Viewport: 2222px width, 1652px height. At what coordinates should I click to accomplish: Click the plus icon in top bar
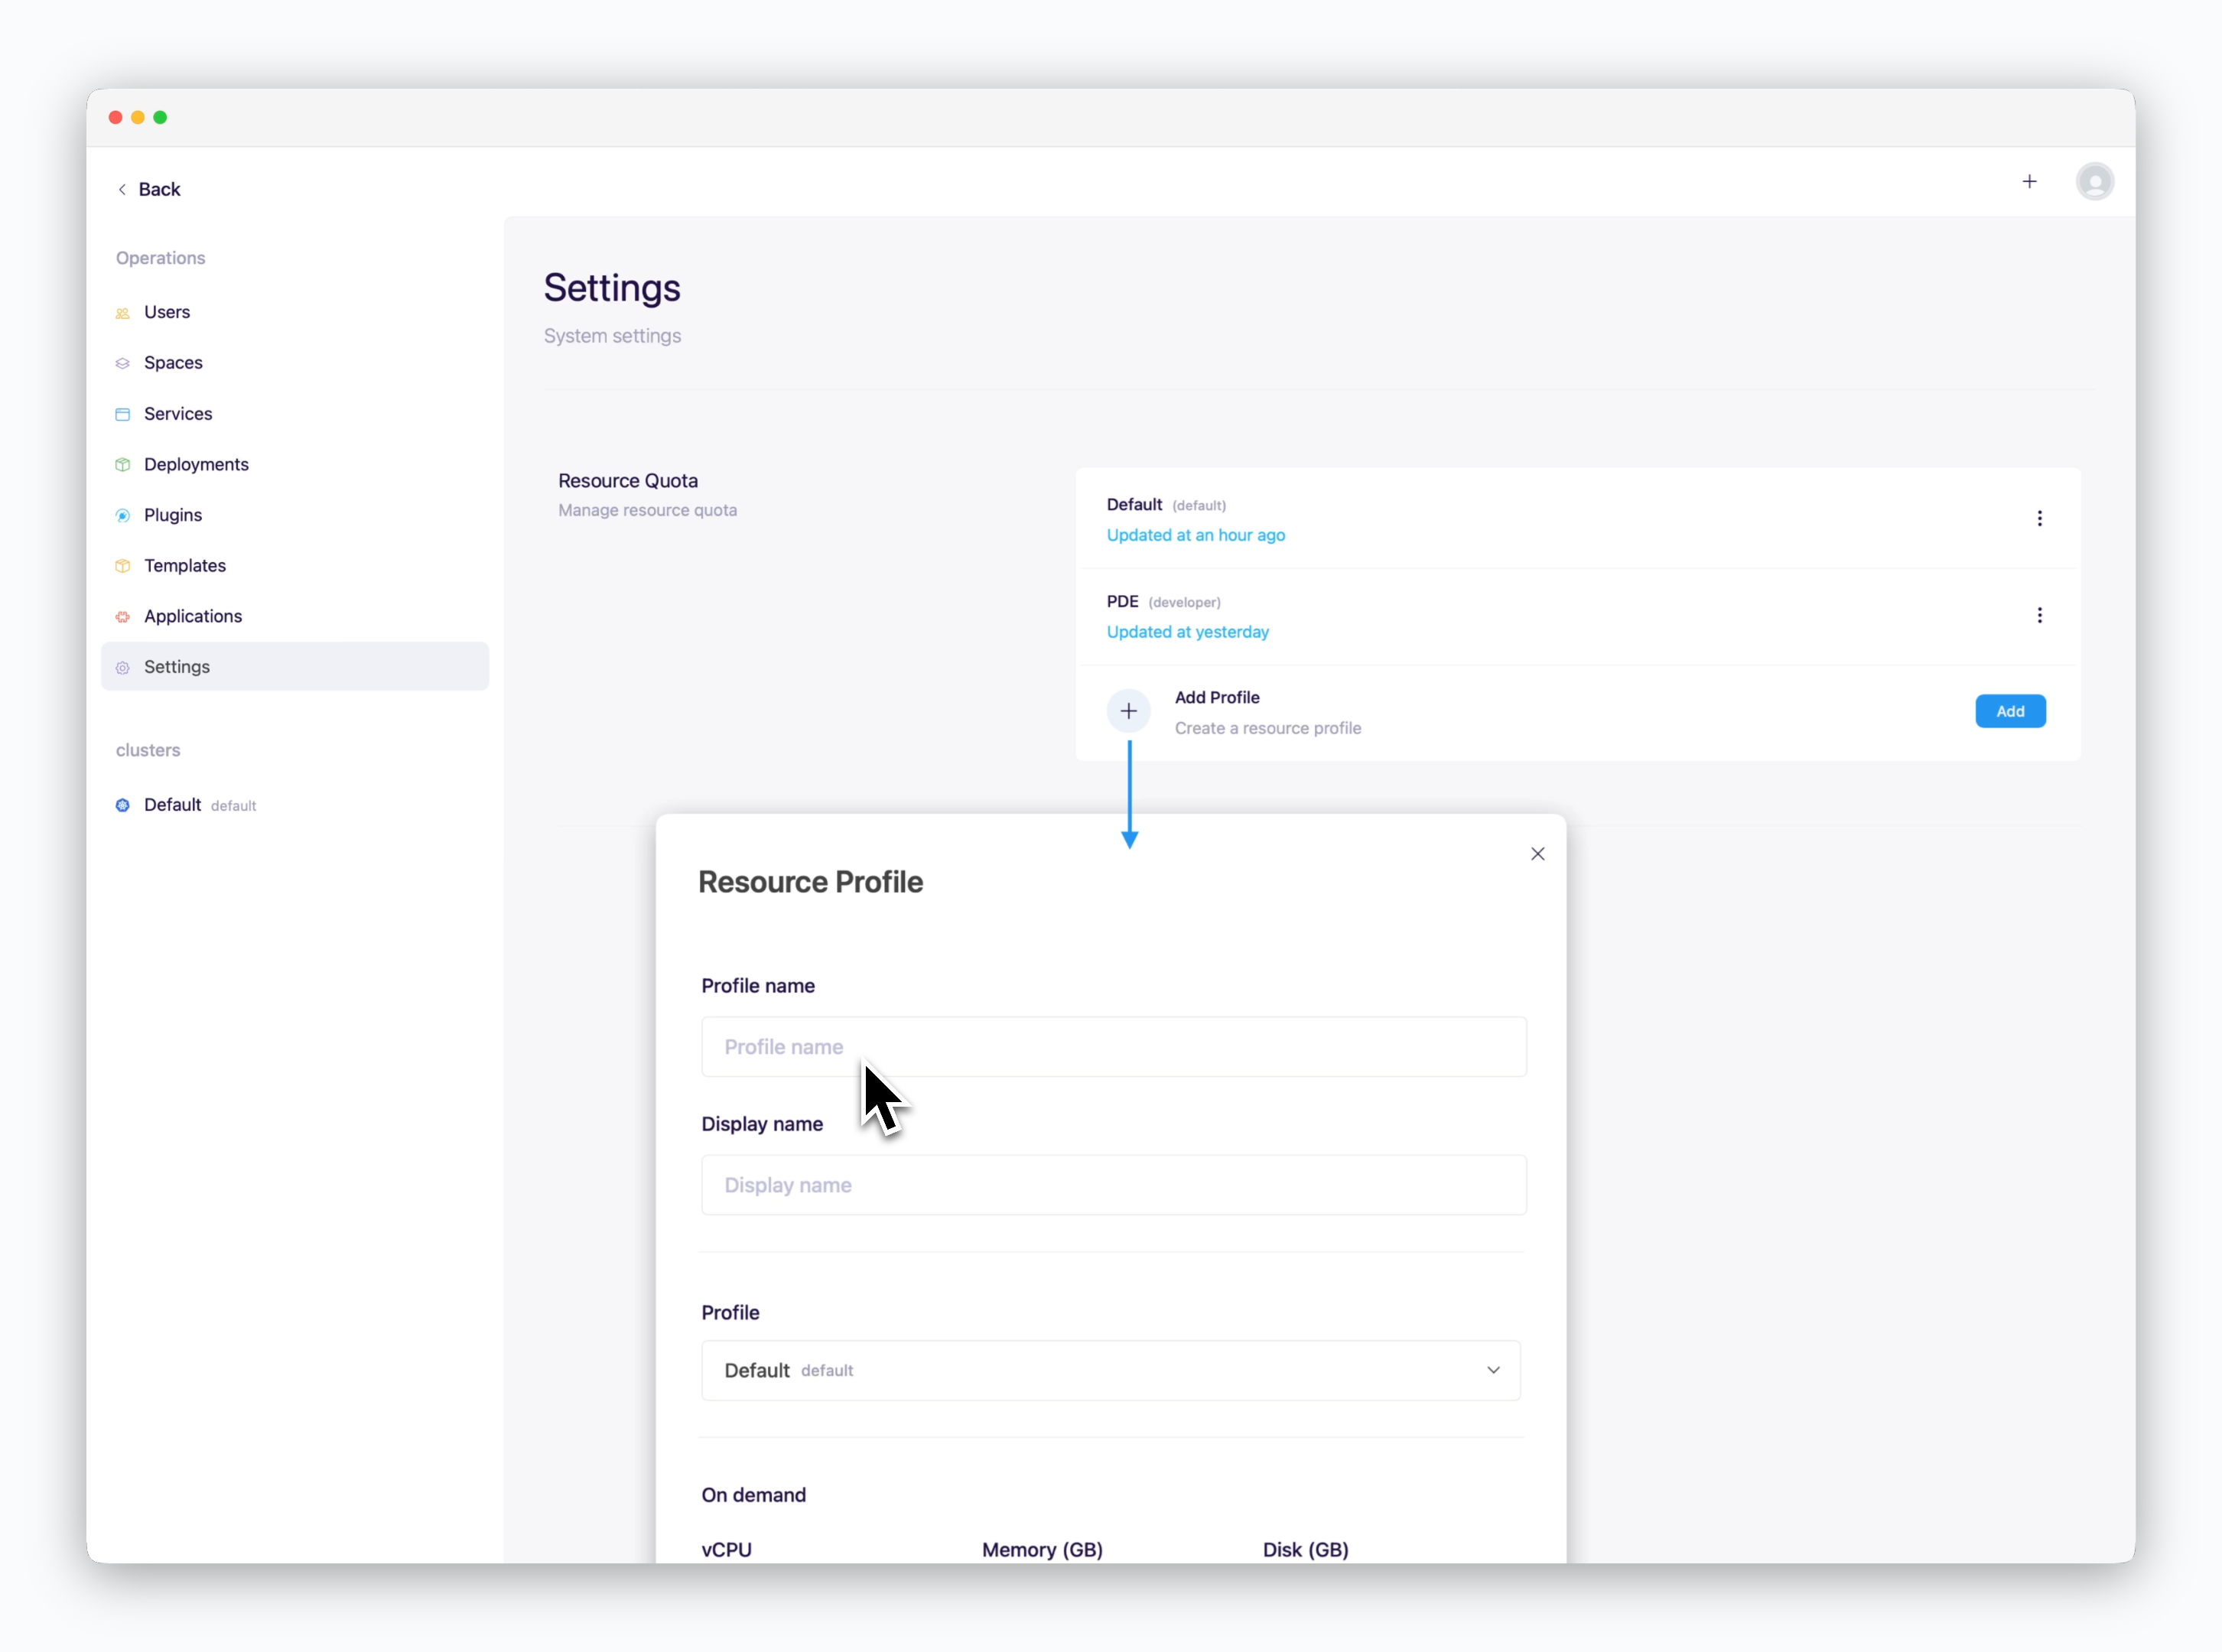[x=2029, y=181]
